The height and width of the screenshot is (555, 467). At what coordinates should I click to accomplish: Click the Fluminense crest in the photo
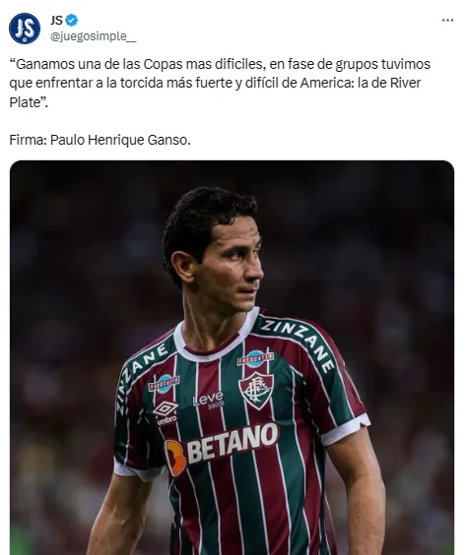click(x=256, y=391)
